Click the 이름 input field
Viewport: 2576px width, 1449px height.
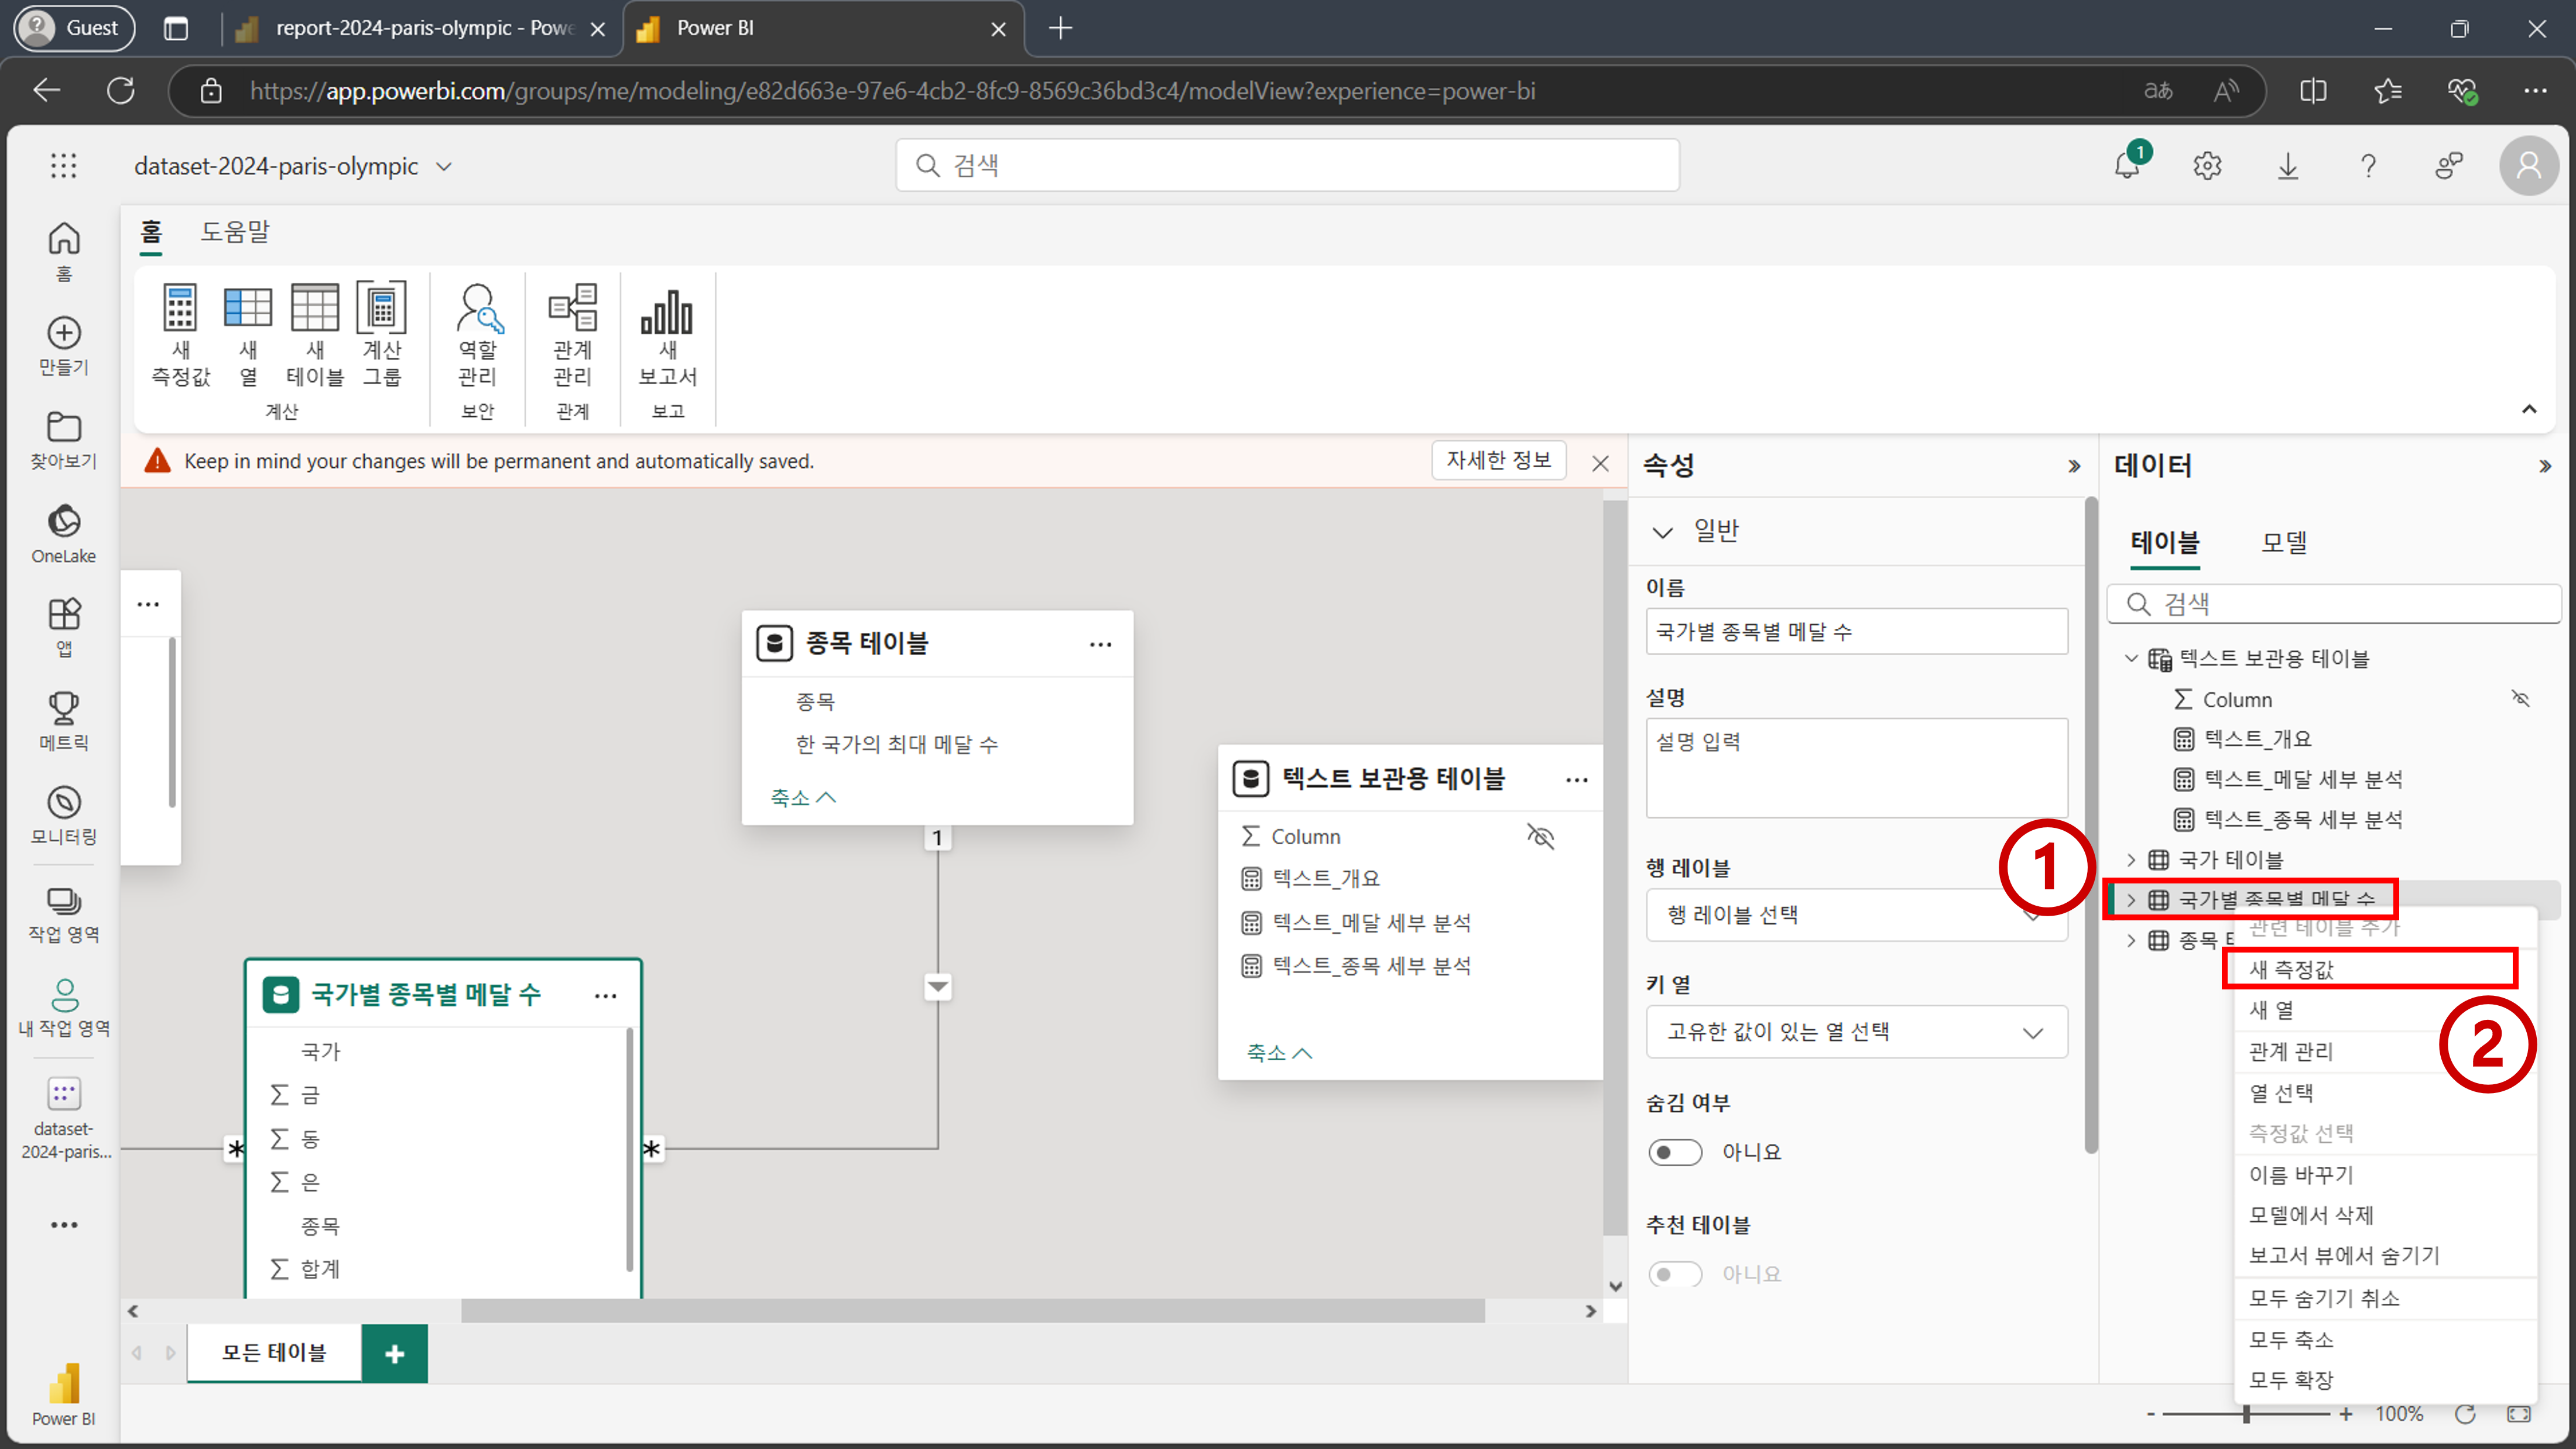pos(1856,632)
